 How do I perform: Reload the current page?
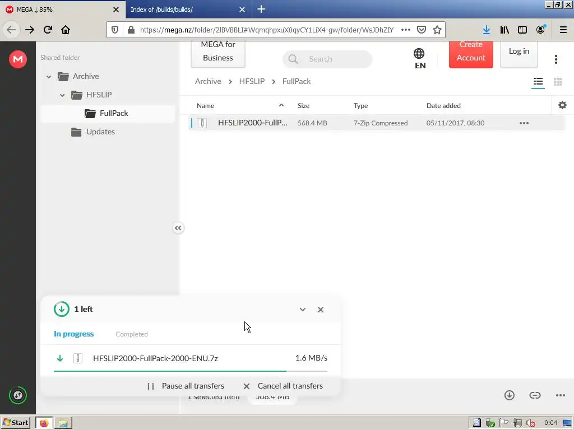[48, 30]
